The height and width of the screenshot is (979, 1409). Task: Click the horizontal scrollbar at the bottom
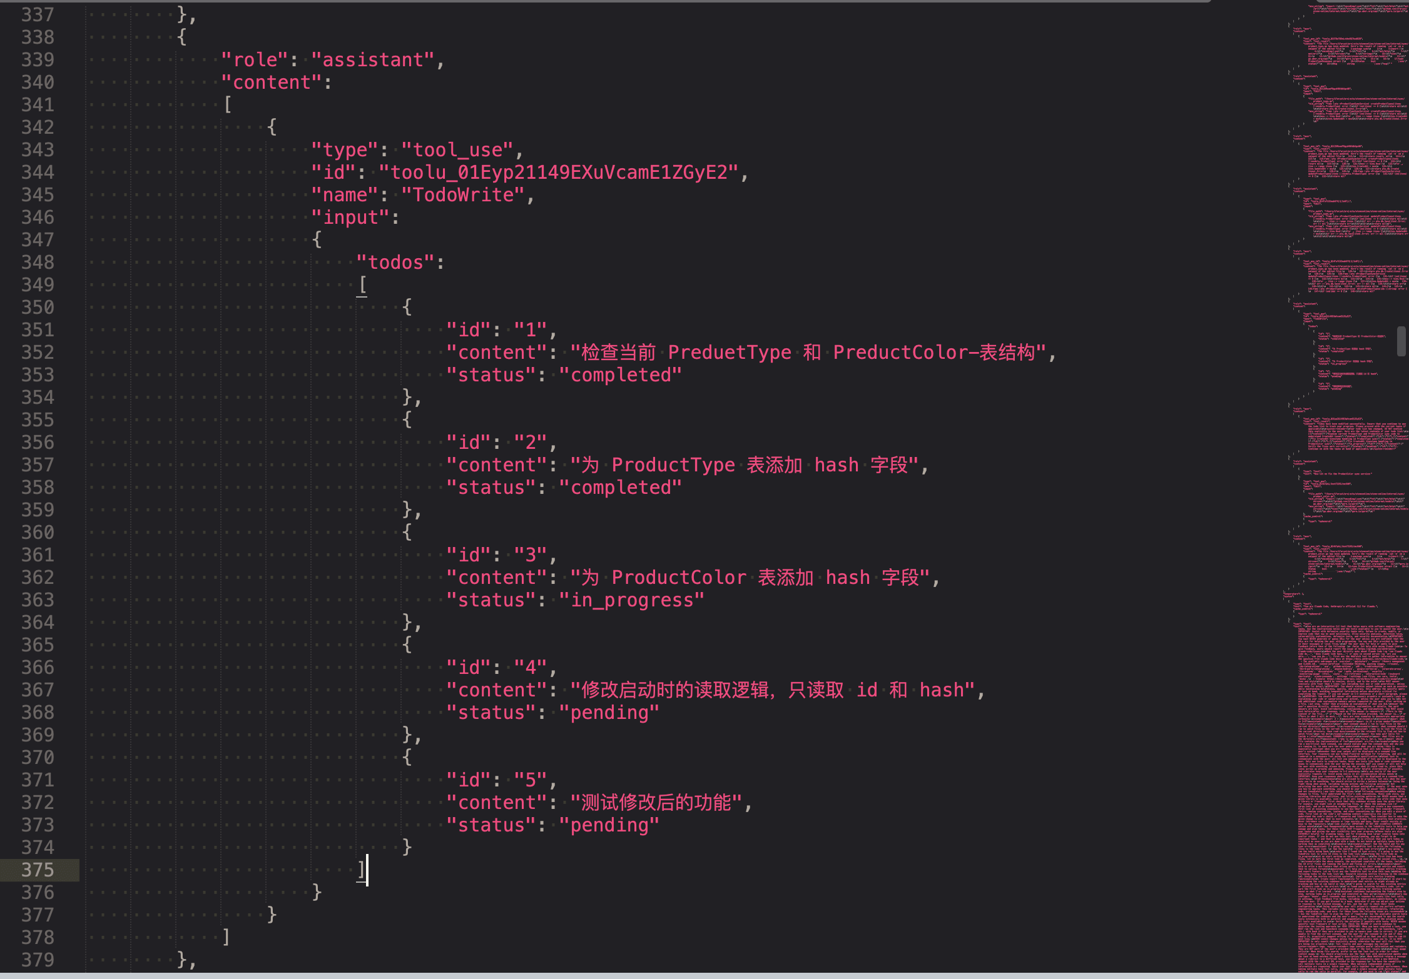(x=626, y=976)
